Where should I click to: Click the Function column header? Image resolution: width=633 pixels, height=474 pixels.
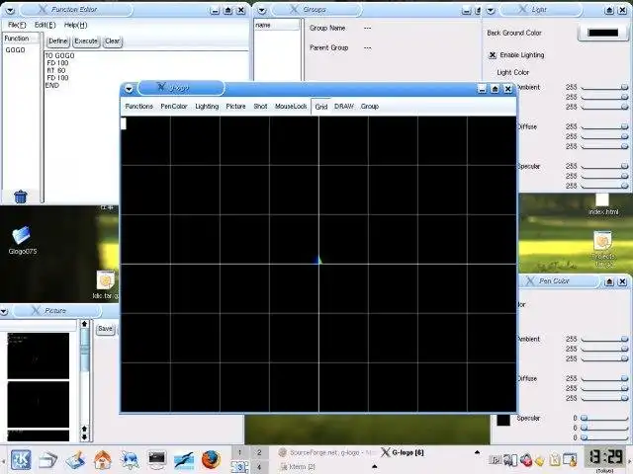(x=20, y=39)
